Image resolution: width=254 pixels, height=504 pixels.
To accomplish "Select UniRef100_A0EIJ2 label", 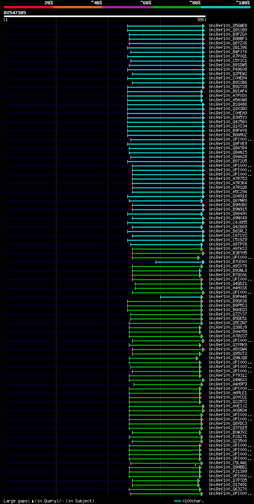I will tap(228, 406).
